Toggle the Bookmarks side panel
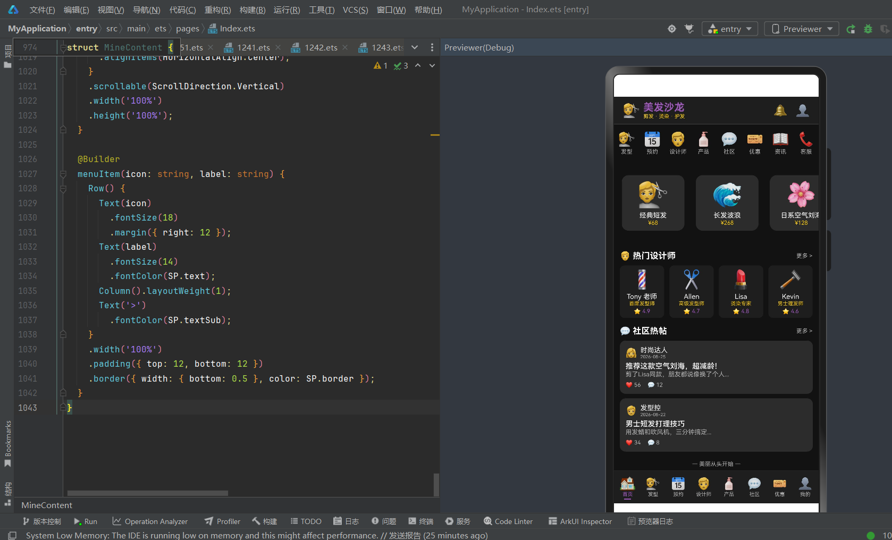892x540 pixels. coord(7,444)
